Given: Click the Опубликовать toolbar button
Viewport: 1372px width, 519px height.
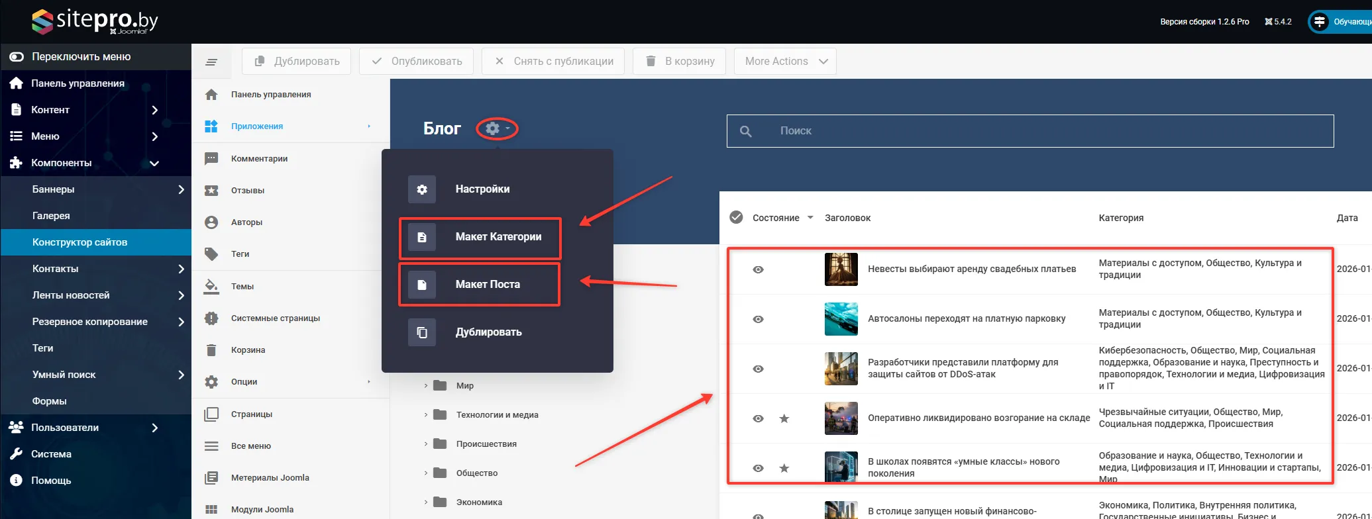Looking at the screenshot, I should point(417,62).
